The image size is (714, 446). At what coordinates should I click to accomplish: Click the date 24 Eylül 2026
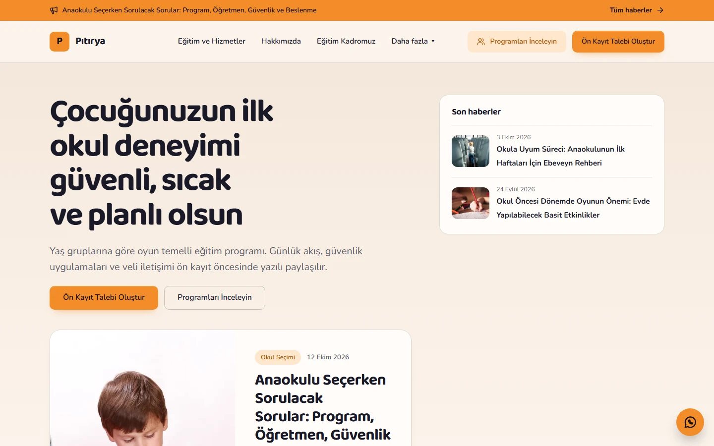coord(516,189)
